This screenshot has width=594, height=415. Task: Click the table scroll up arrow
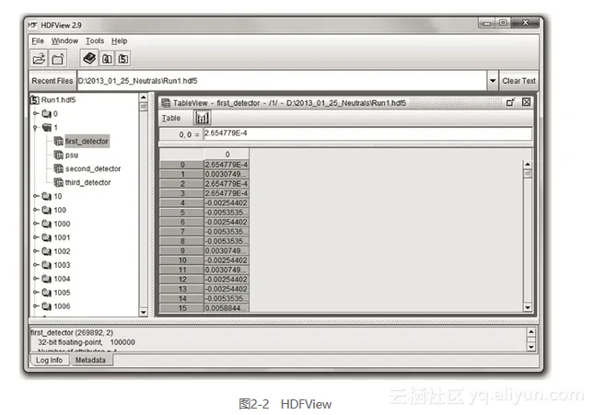528,165
